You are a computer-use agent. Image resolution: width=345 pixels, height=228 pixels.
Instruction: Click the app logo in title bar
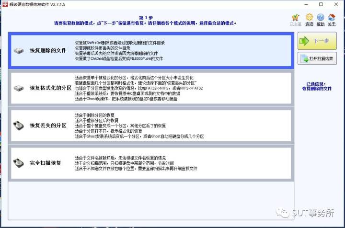5,4
